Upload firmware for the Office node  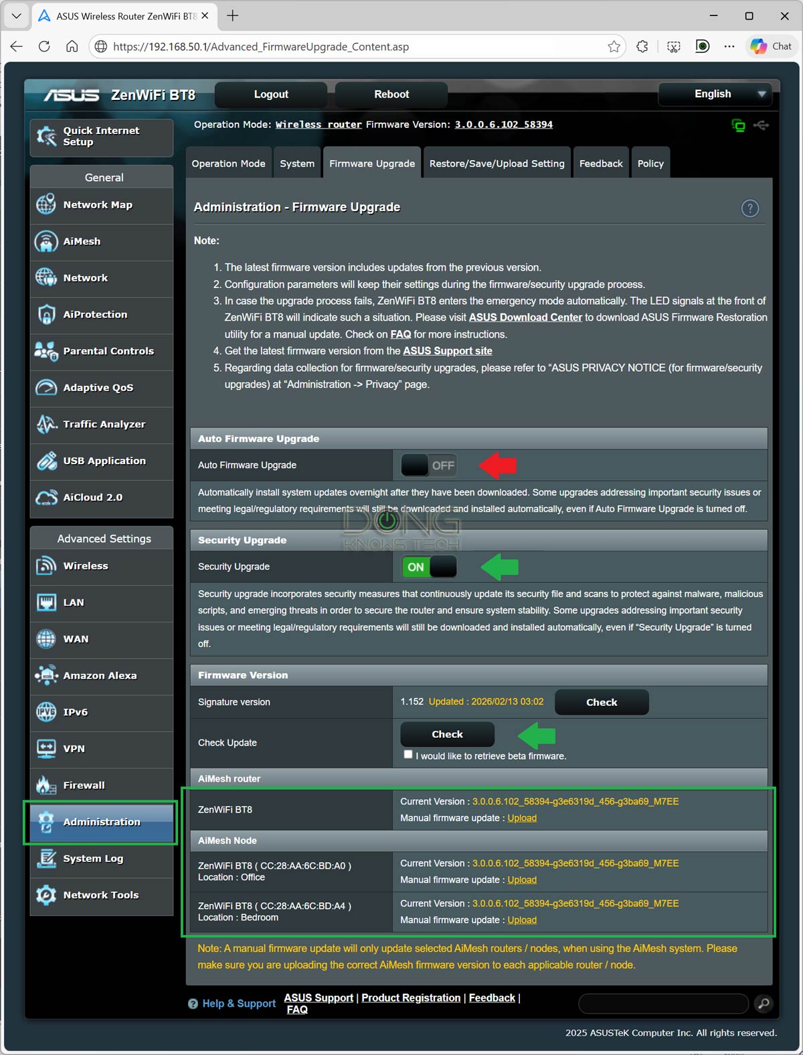522,880
